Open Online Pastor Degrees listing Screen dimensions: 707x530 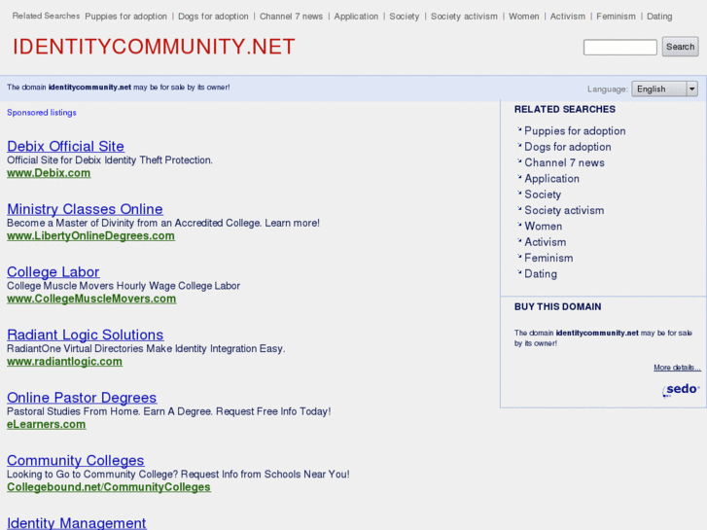click(x=82, y=398)
